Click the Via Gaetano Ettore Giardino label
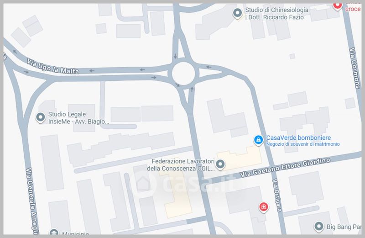 click(285, 168)
